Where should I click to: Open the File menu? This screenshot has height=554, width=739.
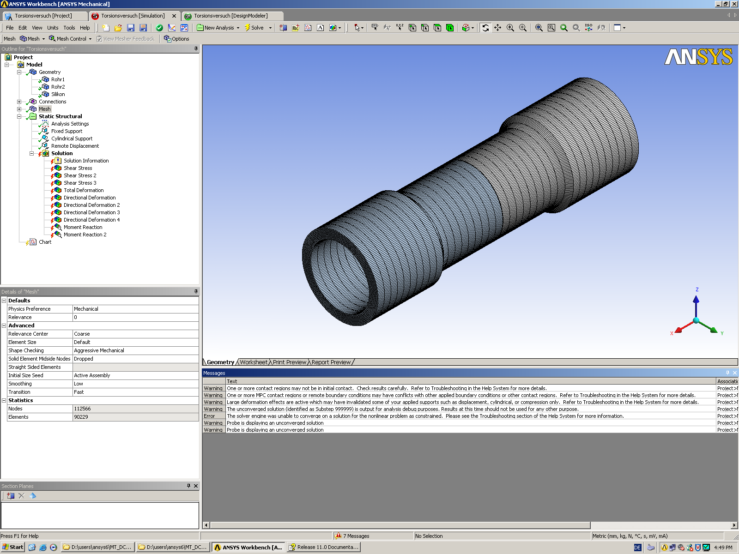10,28
